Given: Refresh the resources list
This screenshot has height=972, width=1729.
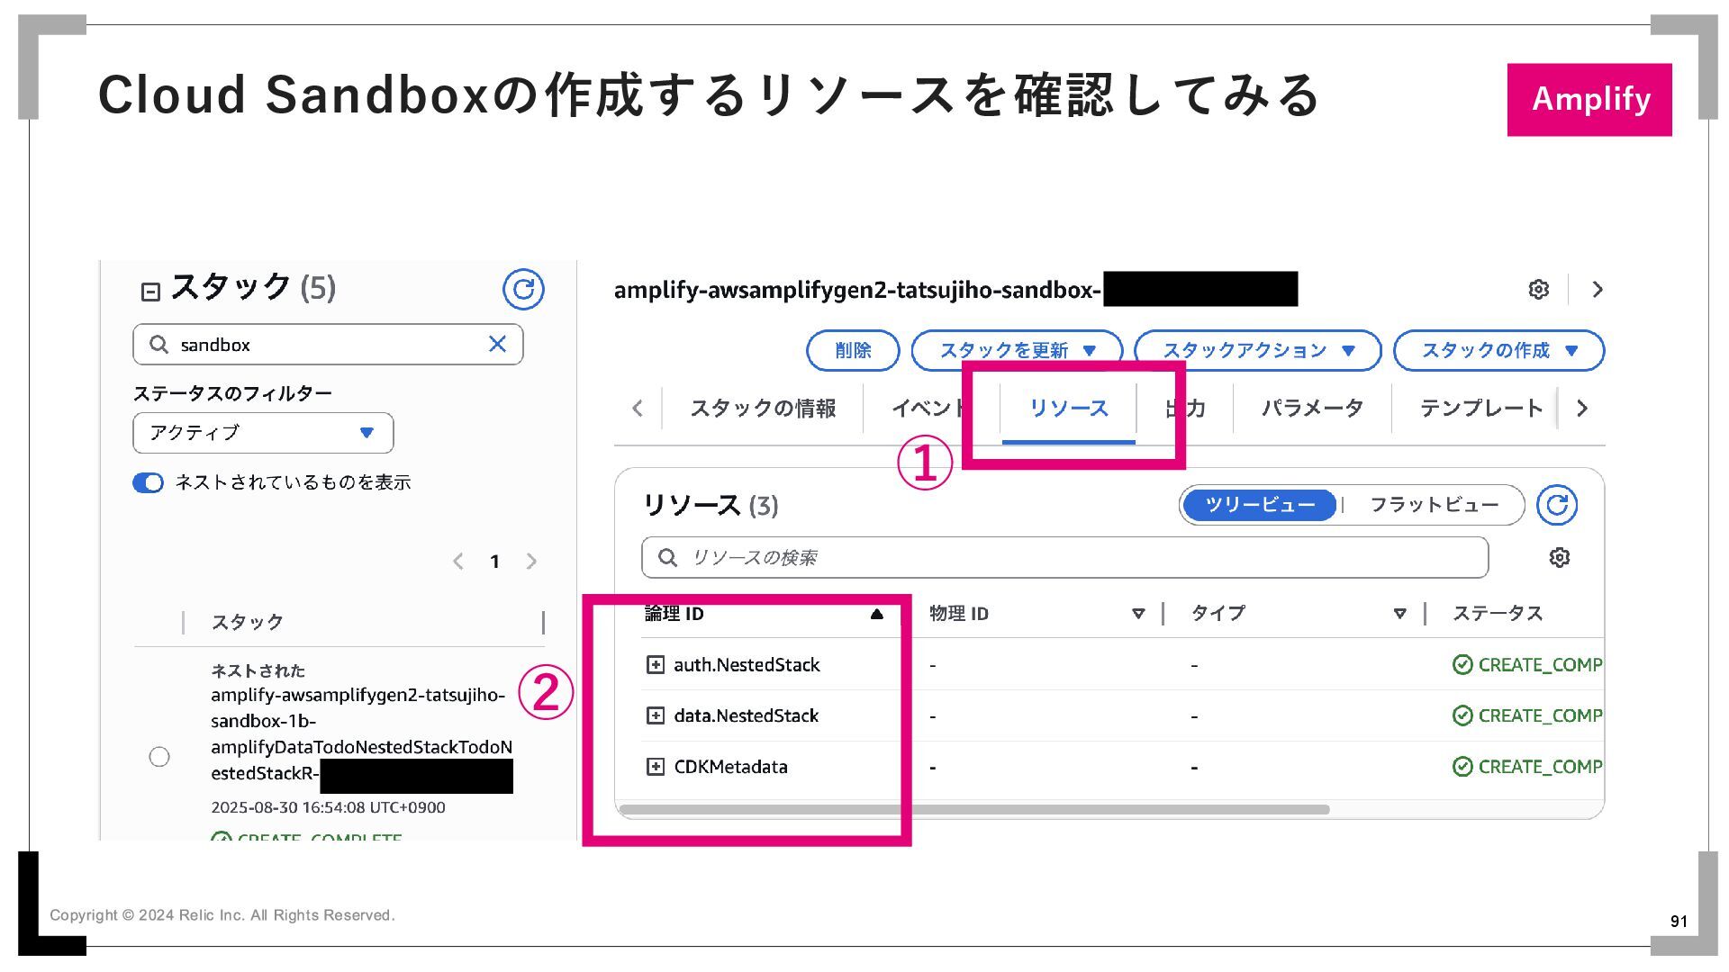Looking at the screenshot, I should coord(1557,505).
